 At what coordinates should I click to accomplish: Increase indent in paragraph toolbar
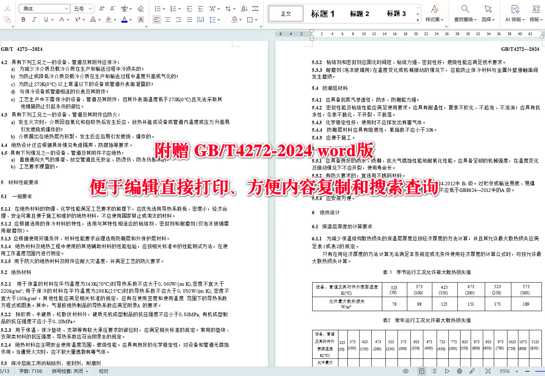tap(200, 9)
